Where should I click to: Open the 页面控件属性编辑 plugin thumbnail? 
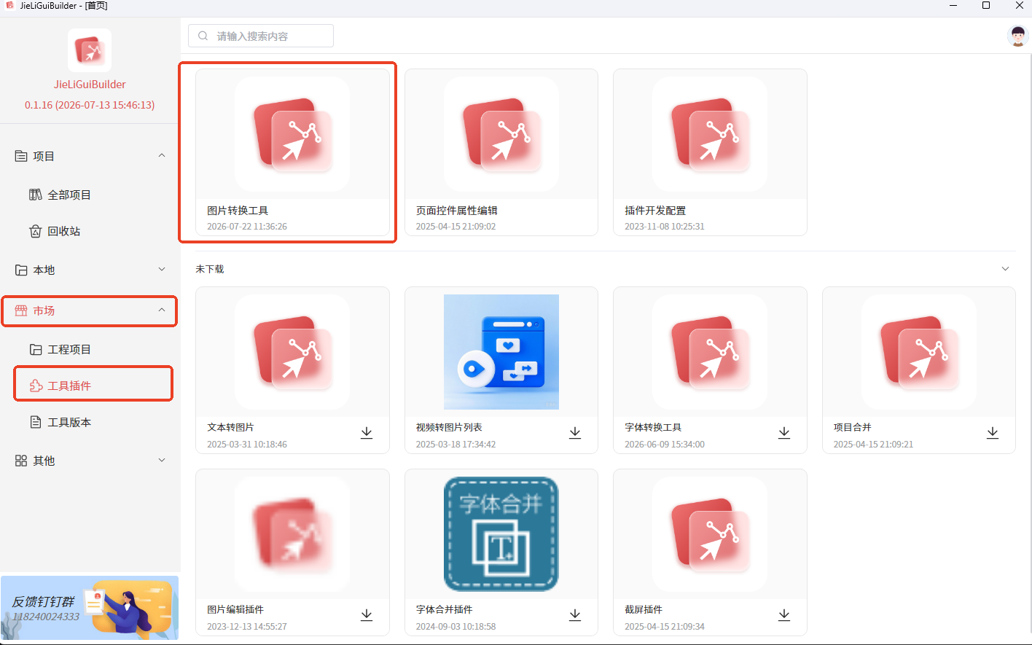tap(501, 134)
